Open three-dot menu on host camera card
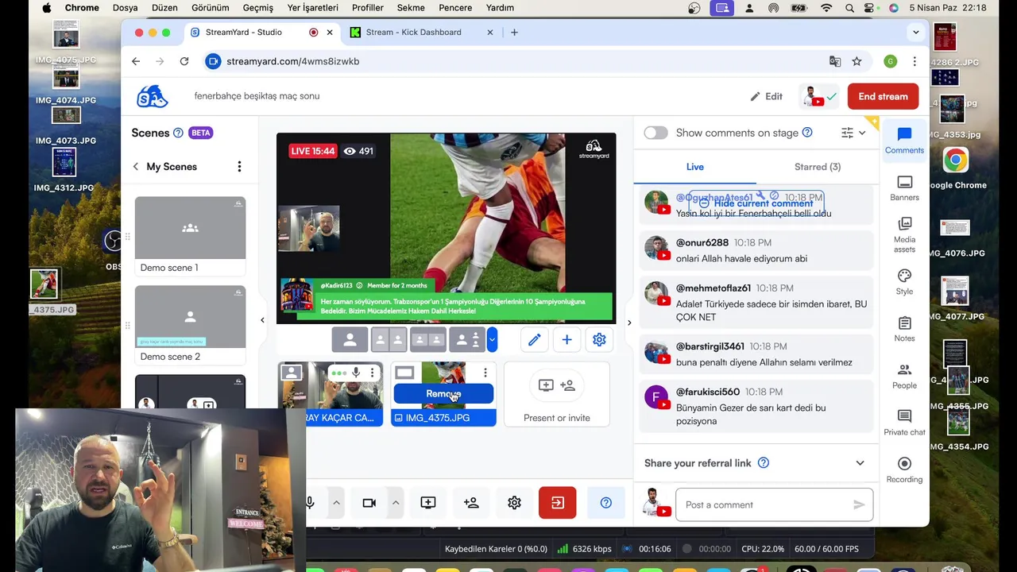 pyautogui.click(x=372, y=373)
